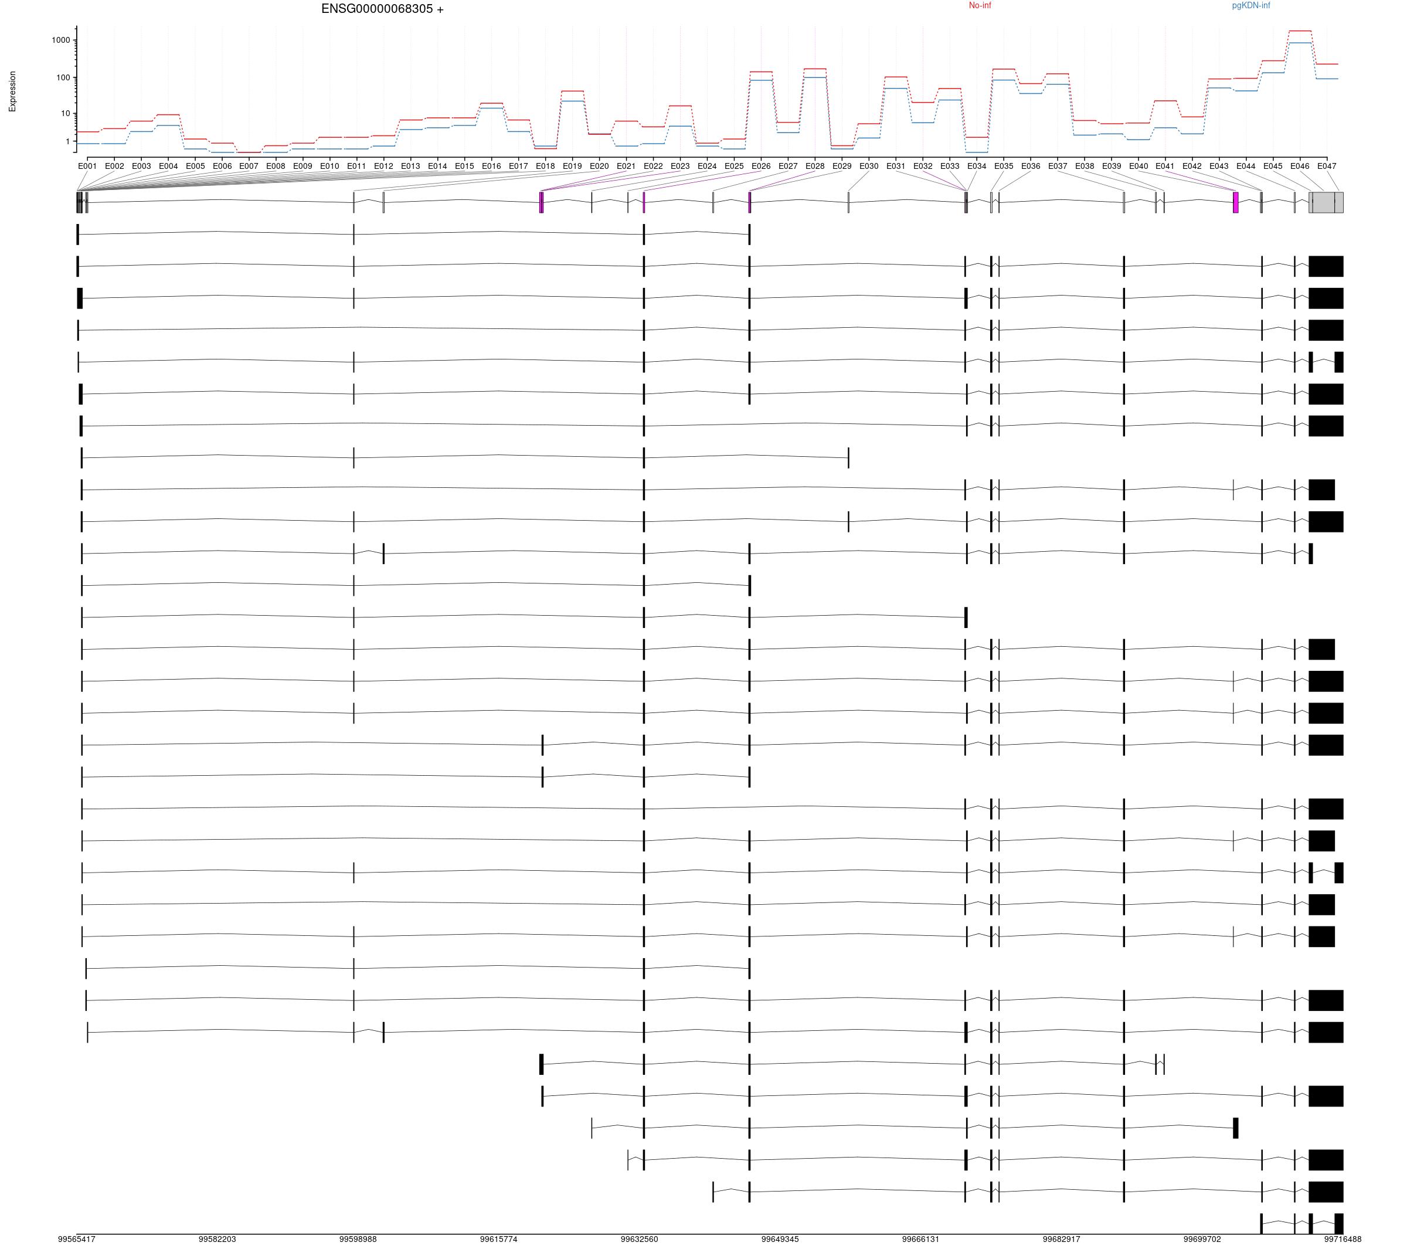The width and height of the screenshot is (1407, 1249).
Task: Click exon label E039
Action: pyautogui.click(x=1111, y=166)
